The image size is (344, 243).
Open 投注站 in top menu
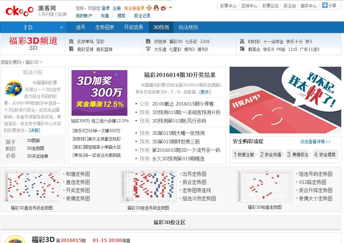click(x=290, y=6)
